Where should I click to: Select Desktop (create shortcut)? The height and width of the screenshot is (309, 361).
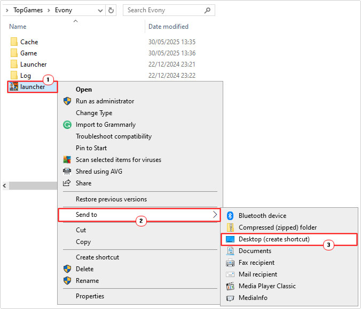[289, 239]
